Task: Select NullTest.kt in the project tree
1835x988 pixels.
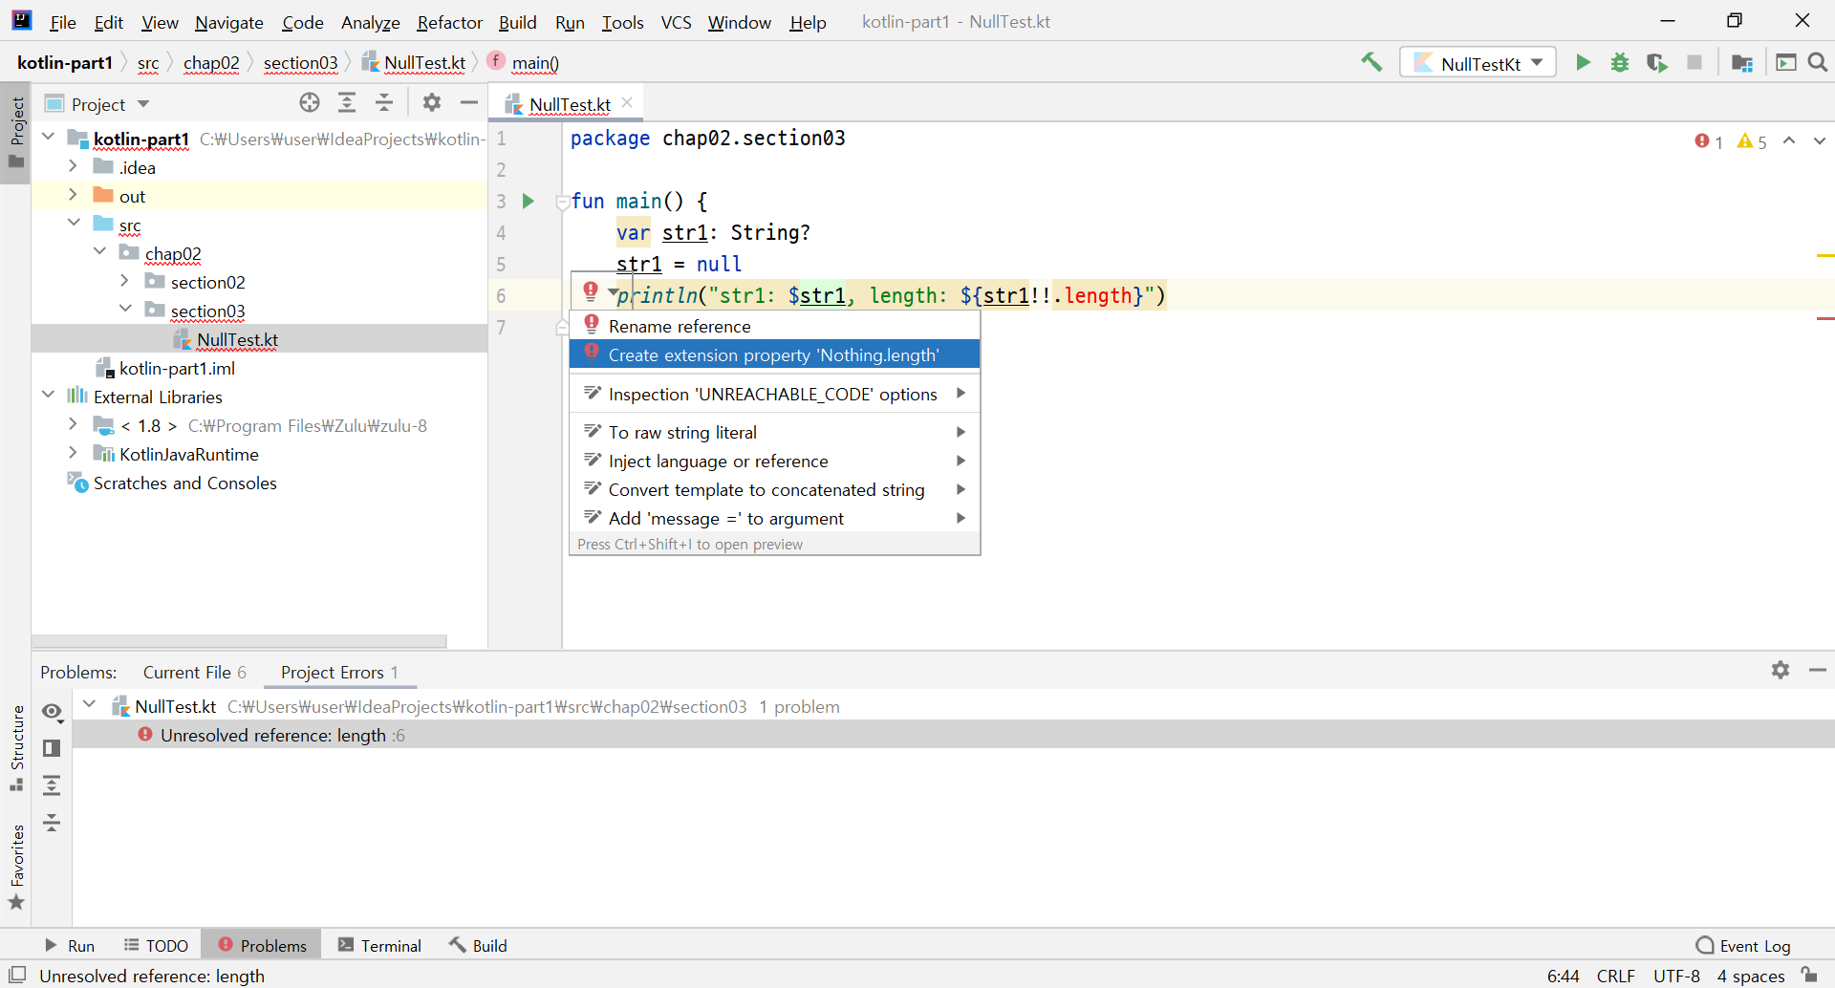Action: (x=260, y=339)
